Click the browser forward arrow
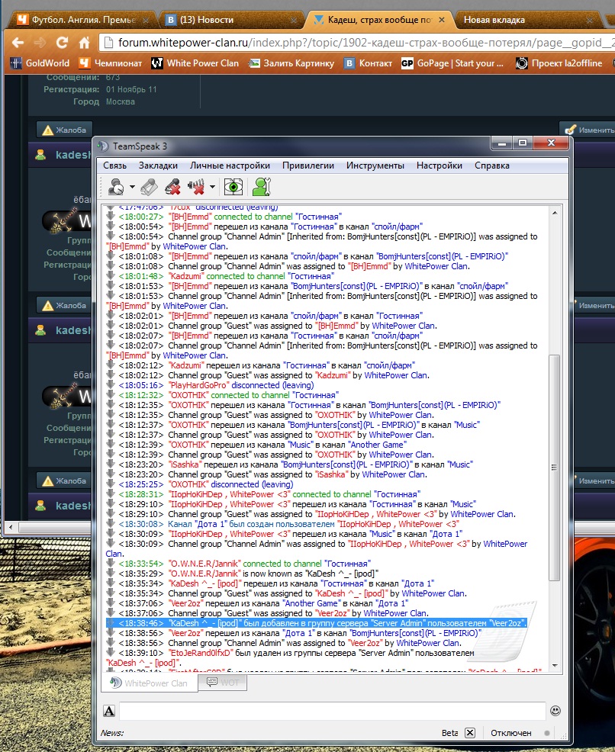The height and width of the screenshot is (752, 615). pyautogui.click(x=40, y=43)
